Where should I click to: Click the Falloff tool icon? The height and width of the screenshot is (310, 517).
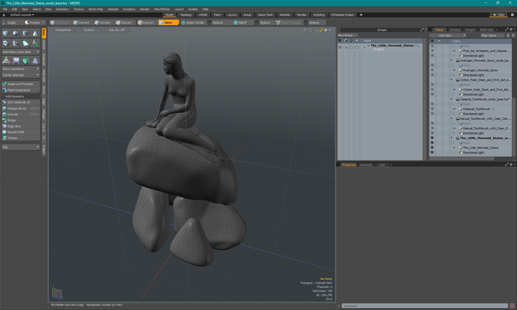click(236, 23)
